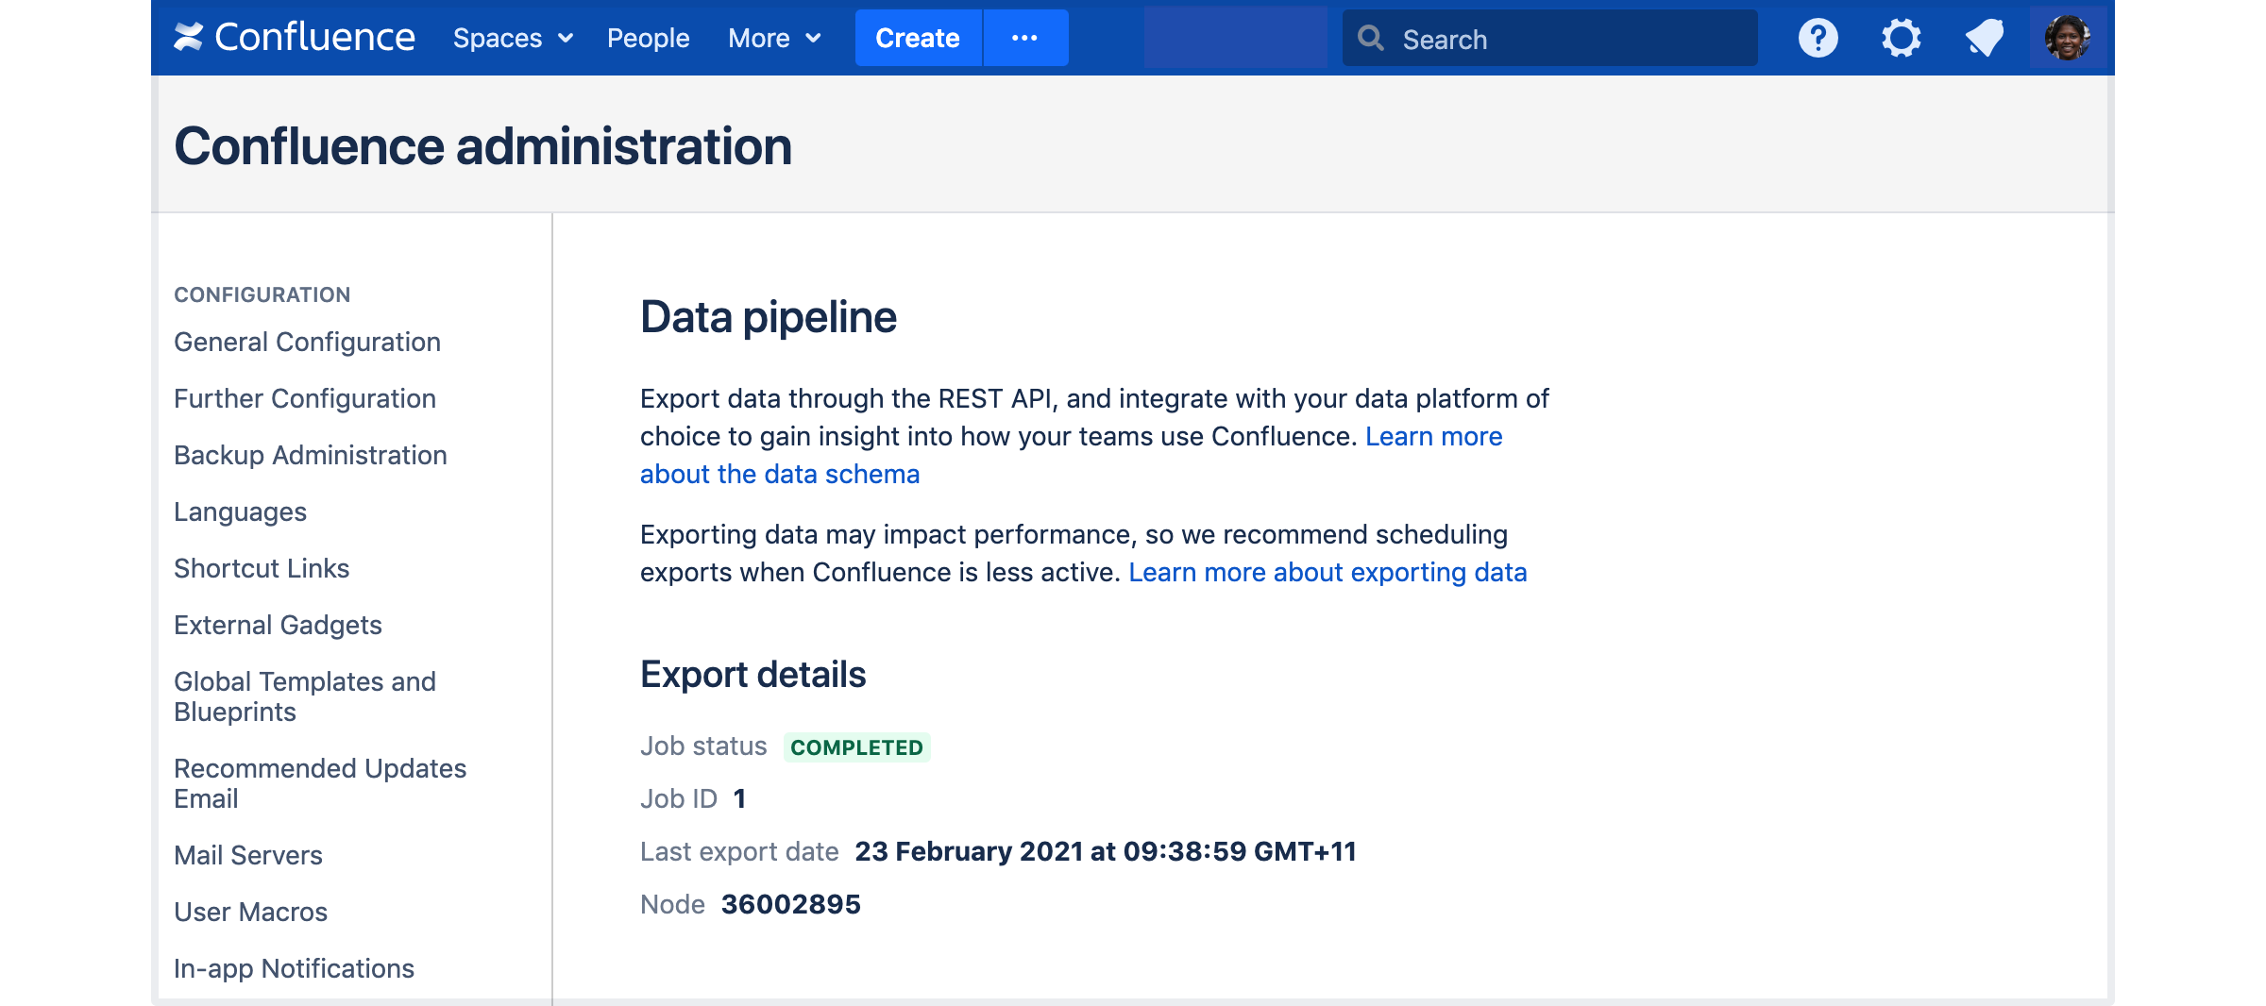Open In-app Notifications
The width and height of the screenshot is (2266, 1006).
[294, 968]
